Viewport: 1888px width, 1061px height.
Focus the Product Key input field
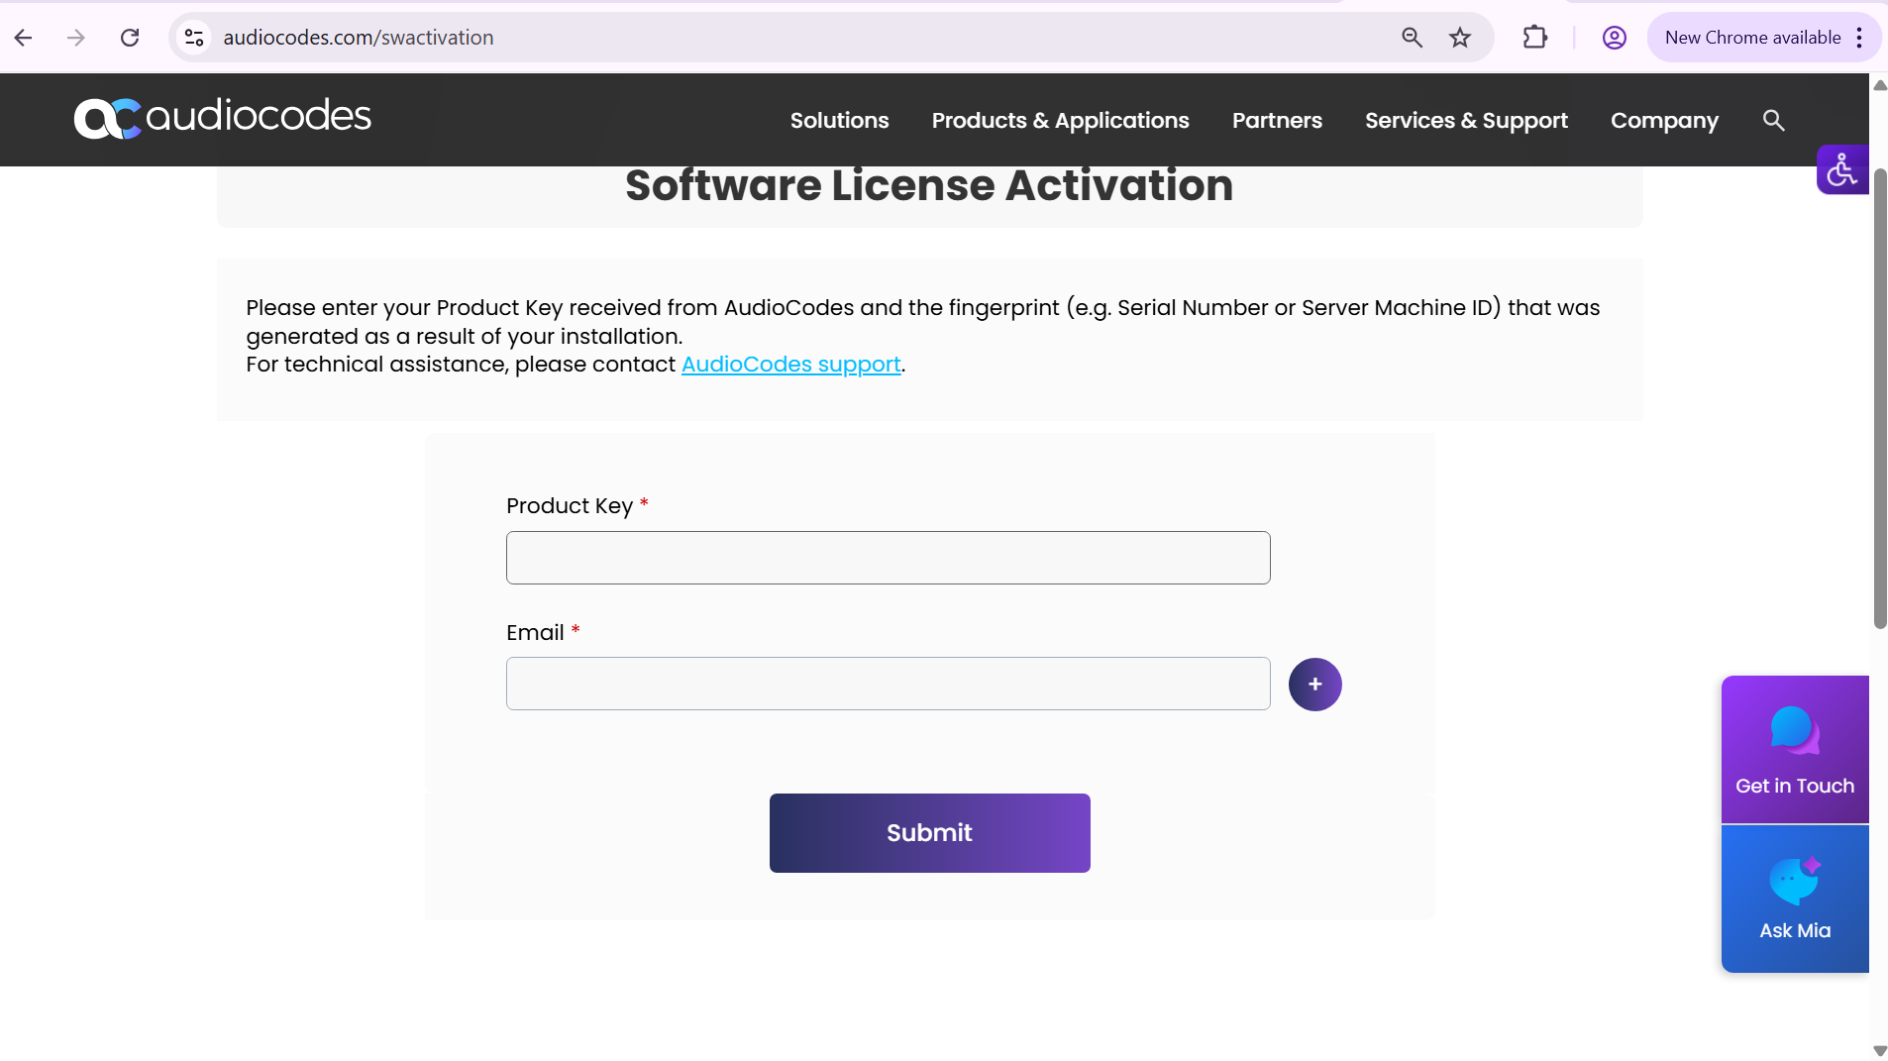coord(888,558)
